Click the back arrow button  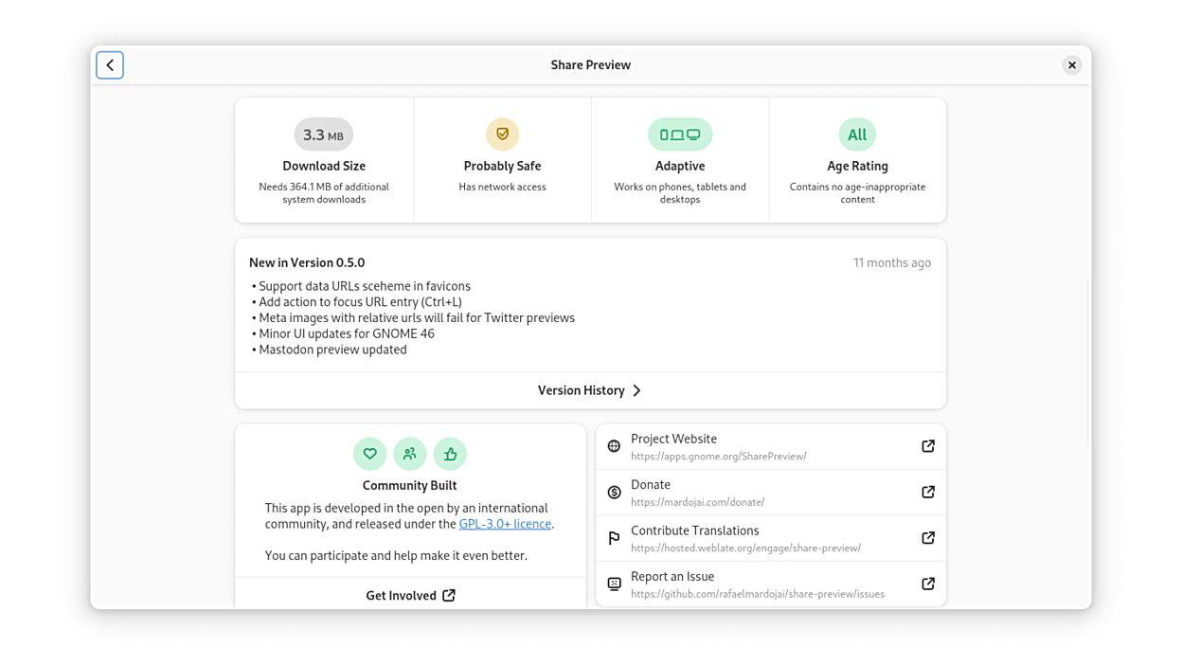[x=110, y=65]
